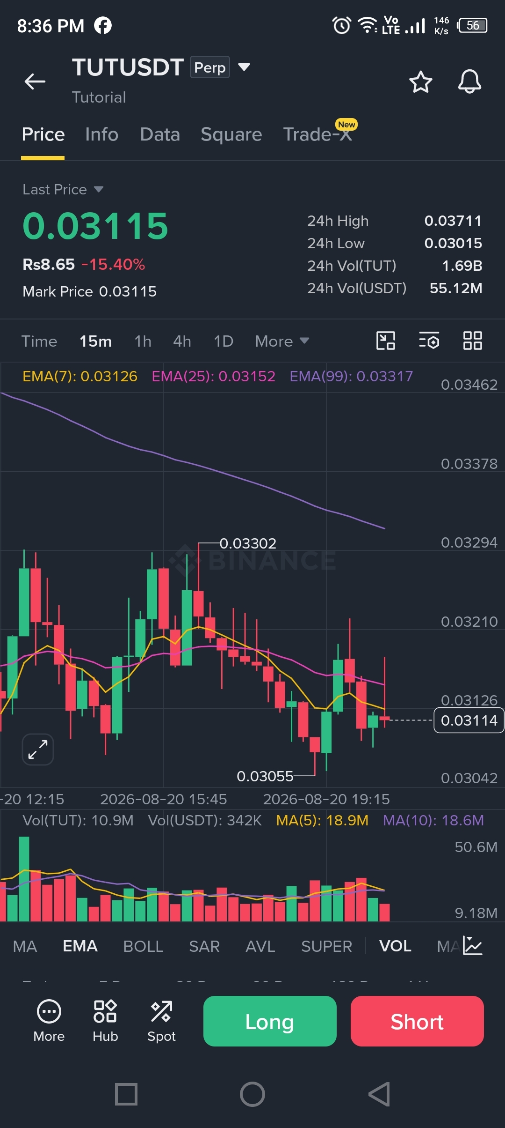Tap the 24h Vol(USDT) 55.12M value
This screenshot has width=505, height=1128.
click(456, 288)
